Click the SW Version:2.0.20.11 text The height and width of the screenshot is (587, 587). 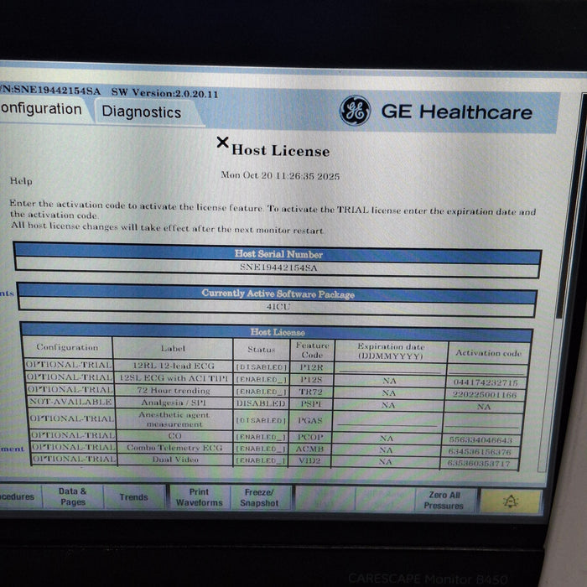pyautogui.click(x=164, y=92)
